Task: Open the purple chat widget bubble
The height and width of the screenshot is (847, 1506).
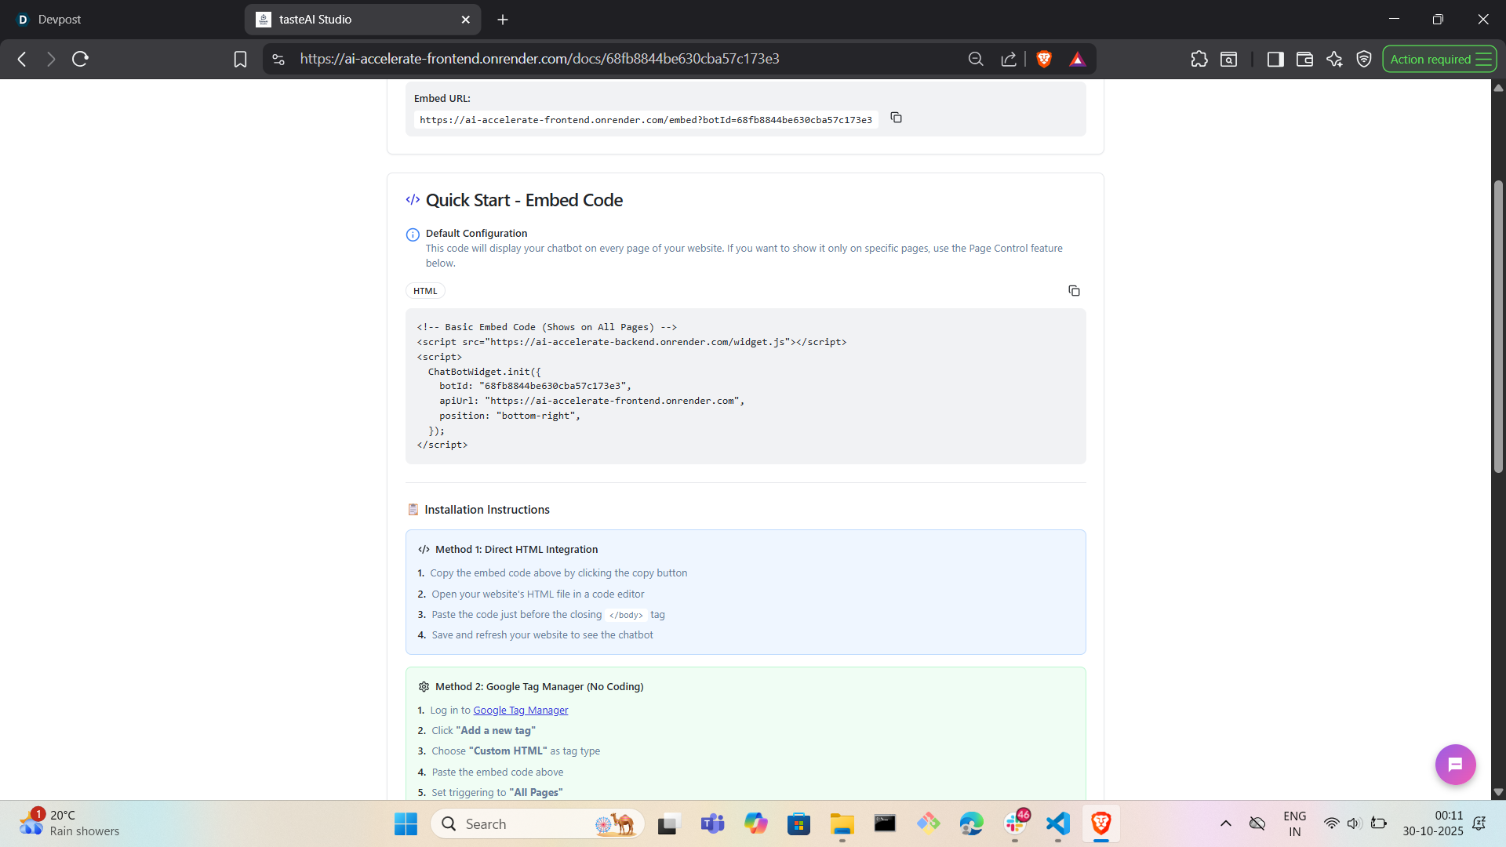Action: pos(1455,765)
